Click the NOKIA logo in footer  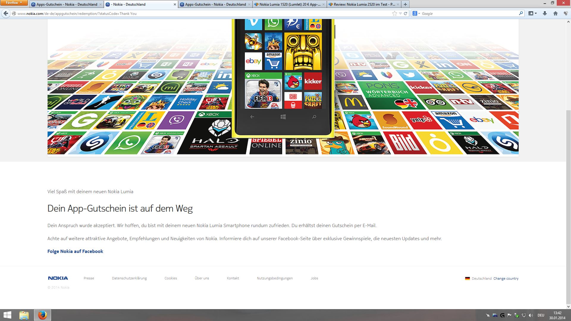point(58,278)
